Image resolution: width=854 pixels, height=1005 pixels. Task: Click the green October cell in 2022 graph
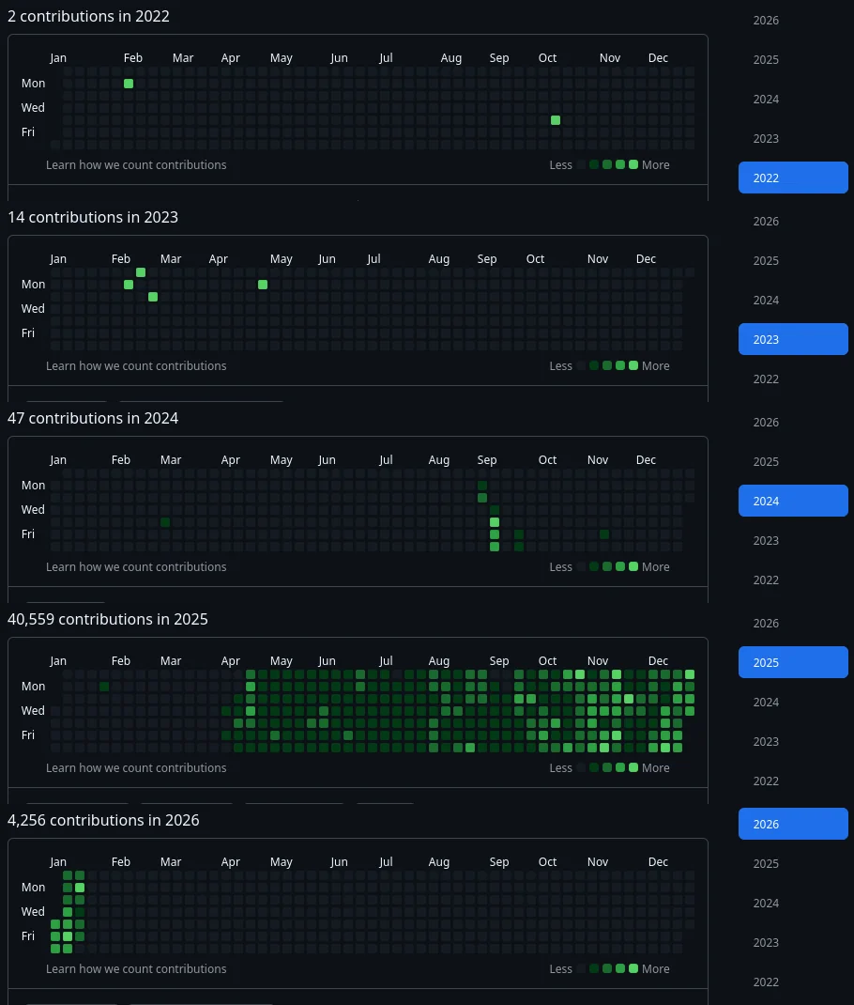click(x=556, y=120)
